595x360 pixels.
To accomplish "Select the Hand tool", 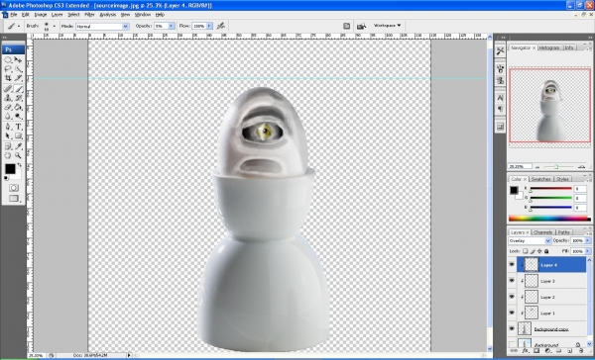I will coord(8,155).
